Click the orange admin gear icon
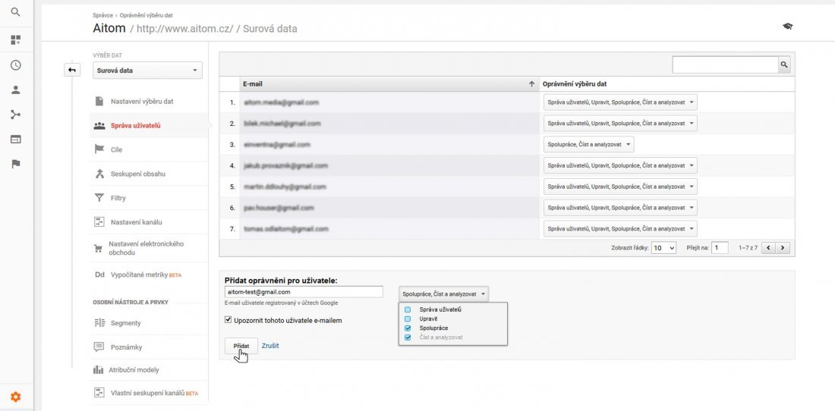Viewport: 835px width, 411px height. pos(16,397)
